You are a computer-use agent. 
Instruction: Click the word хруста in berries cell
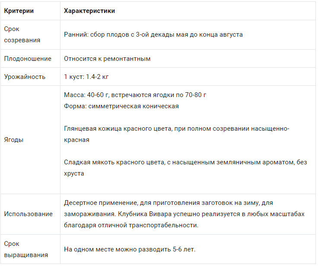click(74, 174)
